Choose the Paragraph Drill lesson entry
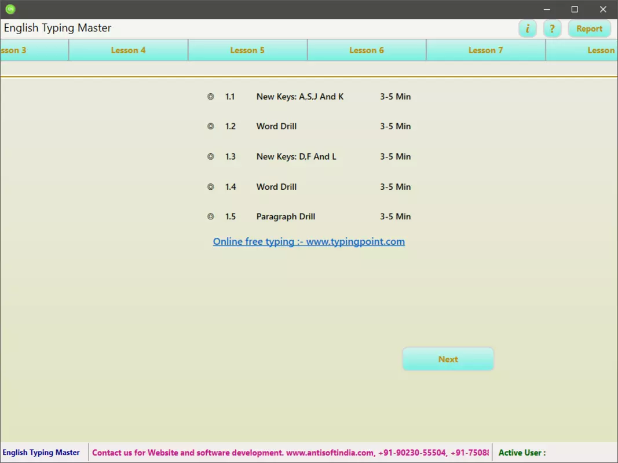 point(286,216)
